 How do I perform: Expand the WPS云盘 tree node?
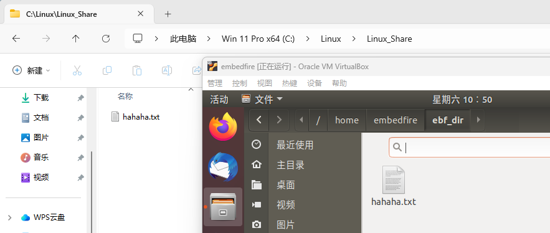click(x=10, y=217)
